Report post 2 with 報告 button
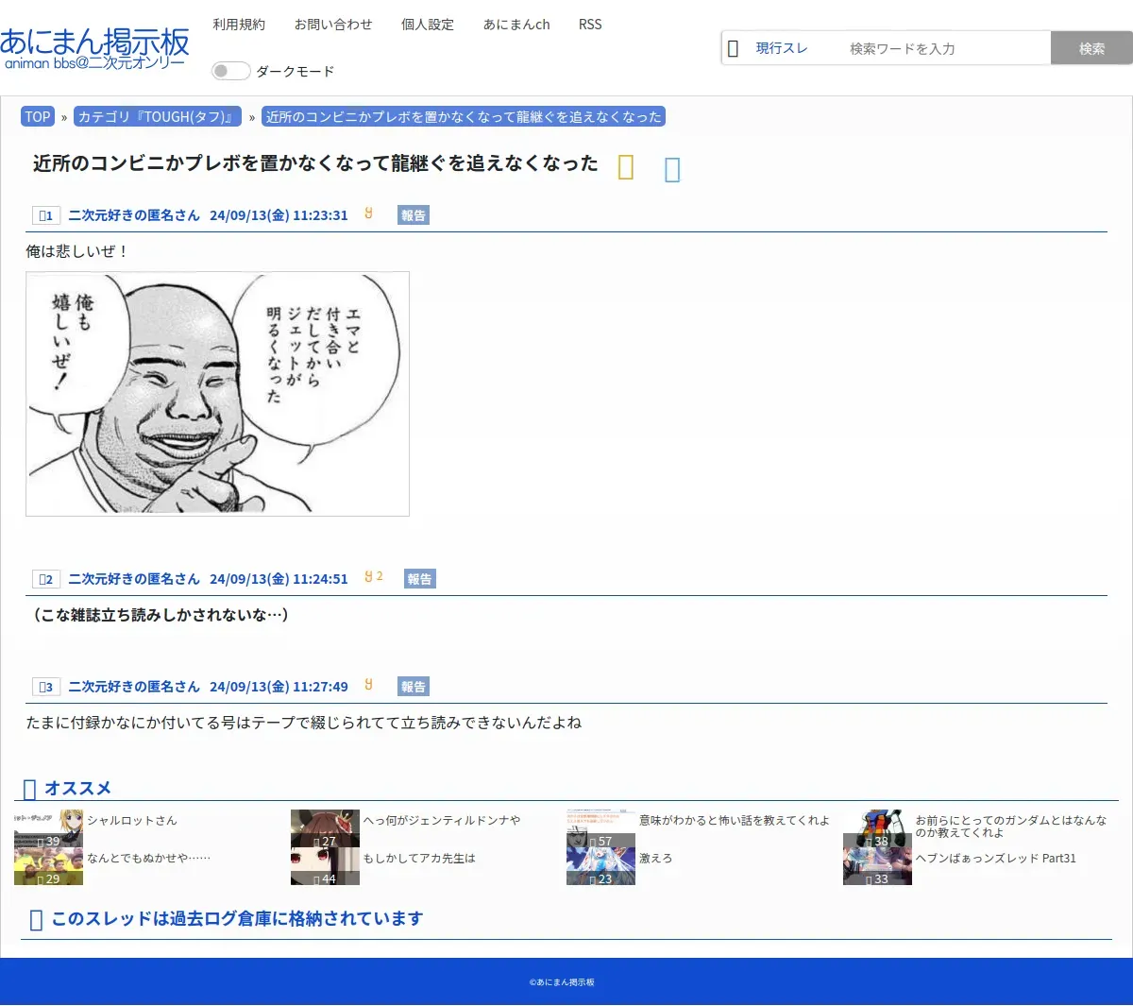 click(x=419, y=579)
